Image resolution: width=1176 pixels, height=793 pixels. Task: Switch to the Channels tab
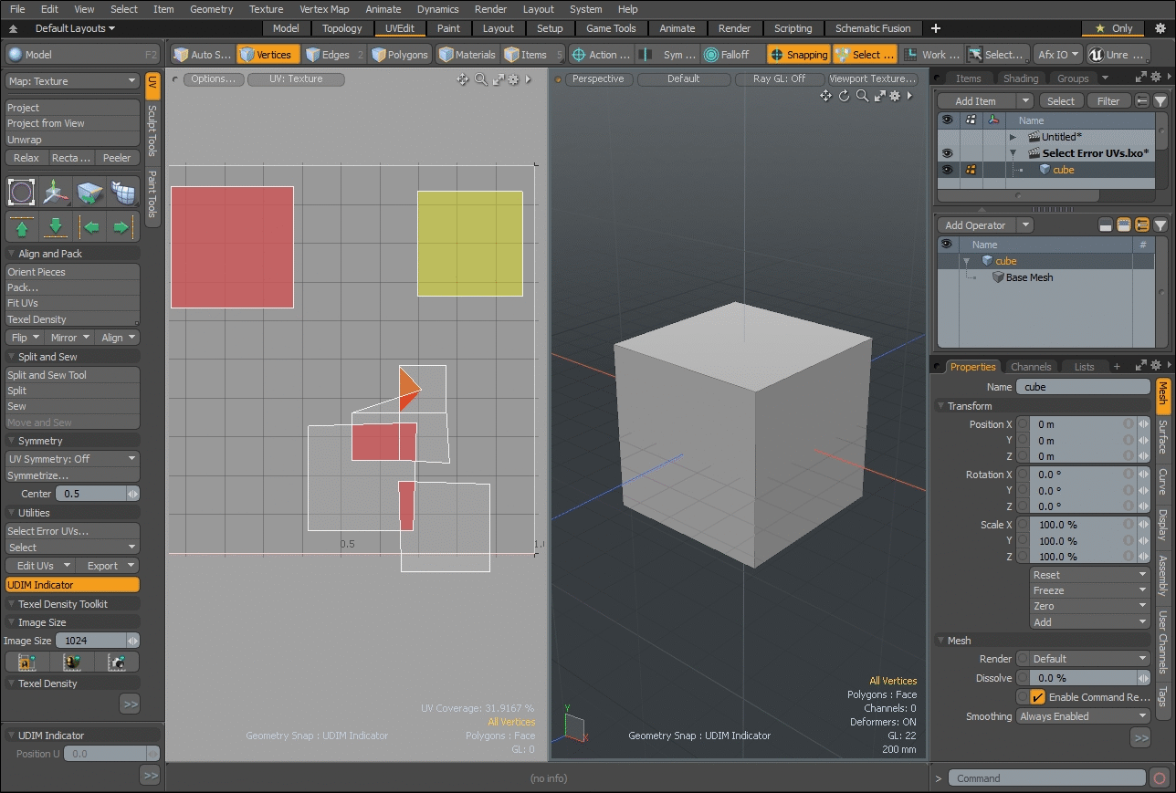point(1031,367)
